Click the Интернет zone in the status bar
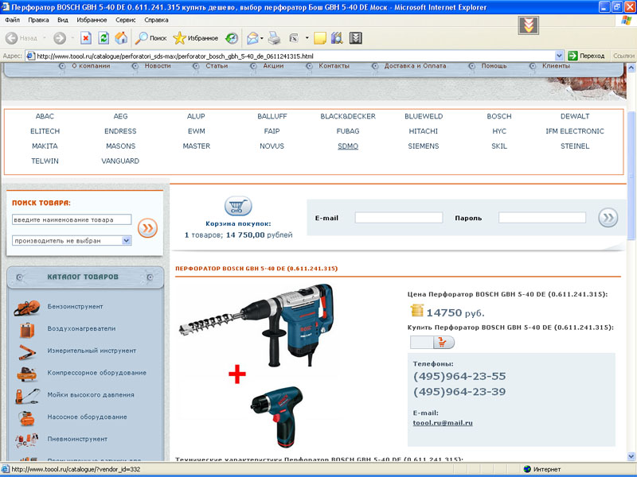This screenshot has height=477, width=637. [542, 469]
